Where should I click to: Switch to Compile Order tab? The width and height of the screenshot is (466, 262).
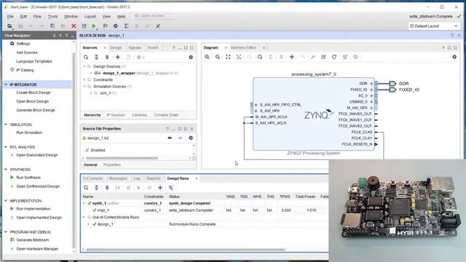tap(166, 115)
